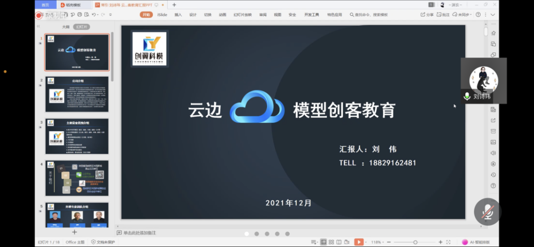Expand the slideshow play button dropdown arrow

tap(366, 242)
